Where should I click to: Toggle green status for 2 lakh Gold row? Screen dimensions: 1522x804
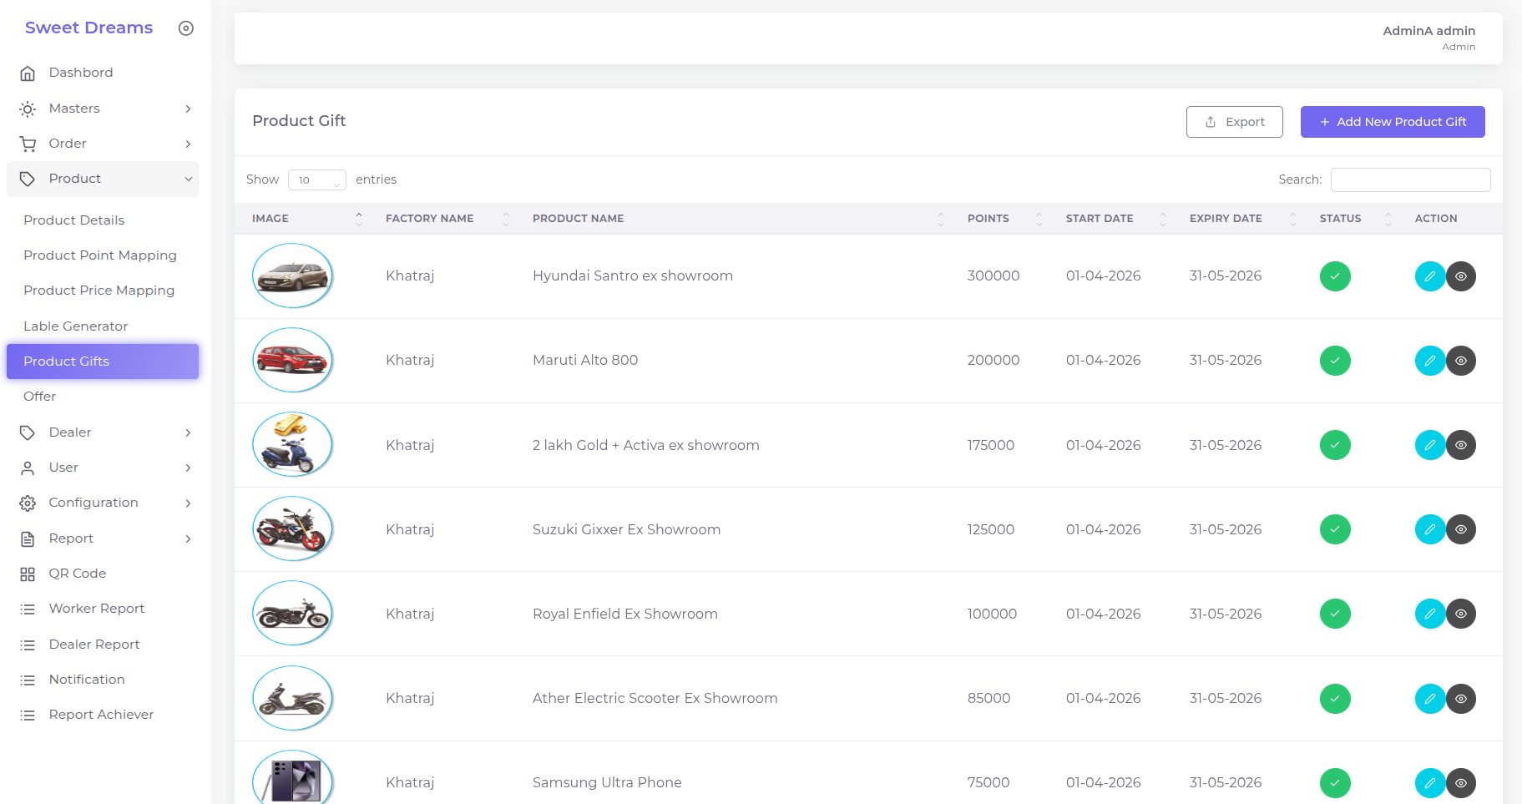click(1335, 445)
